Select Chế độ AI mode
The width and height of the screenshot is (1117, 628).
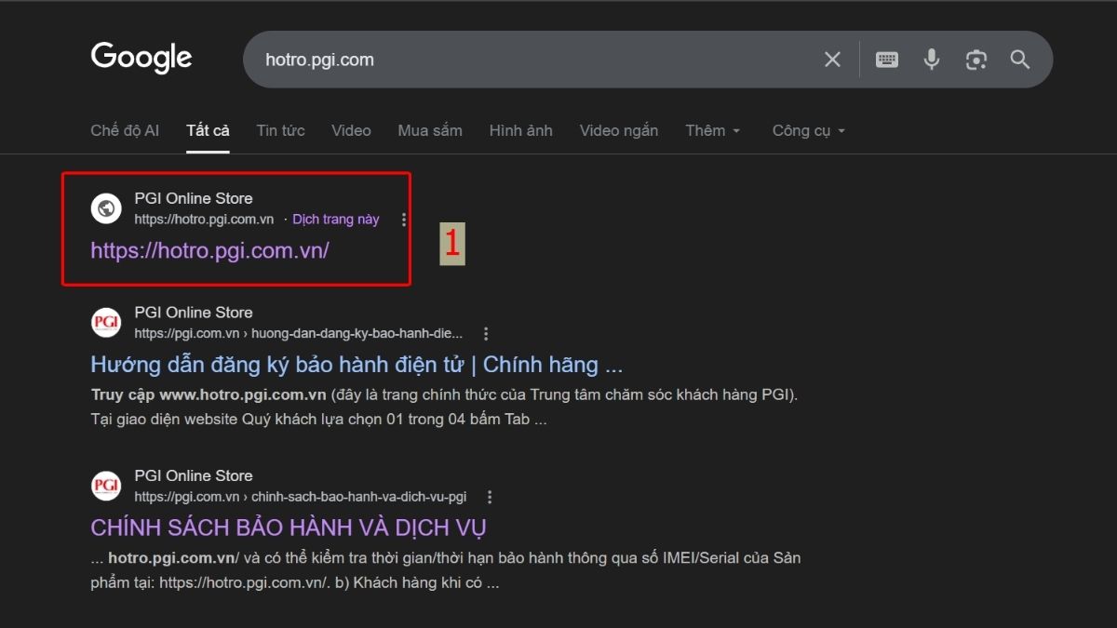click(x=125, y=130)
